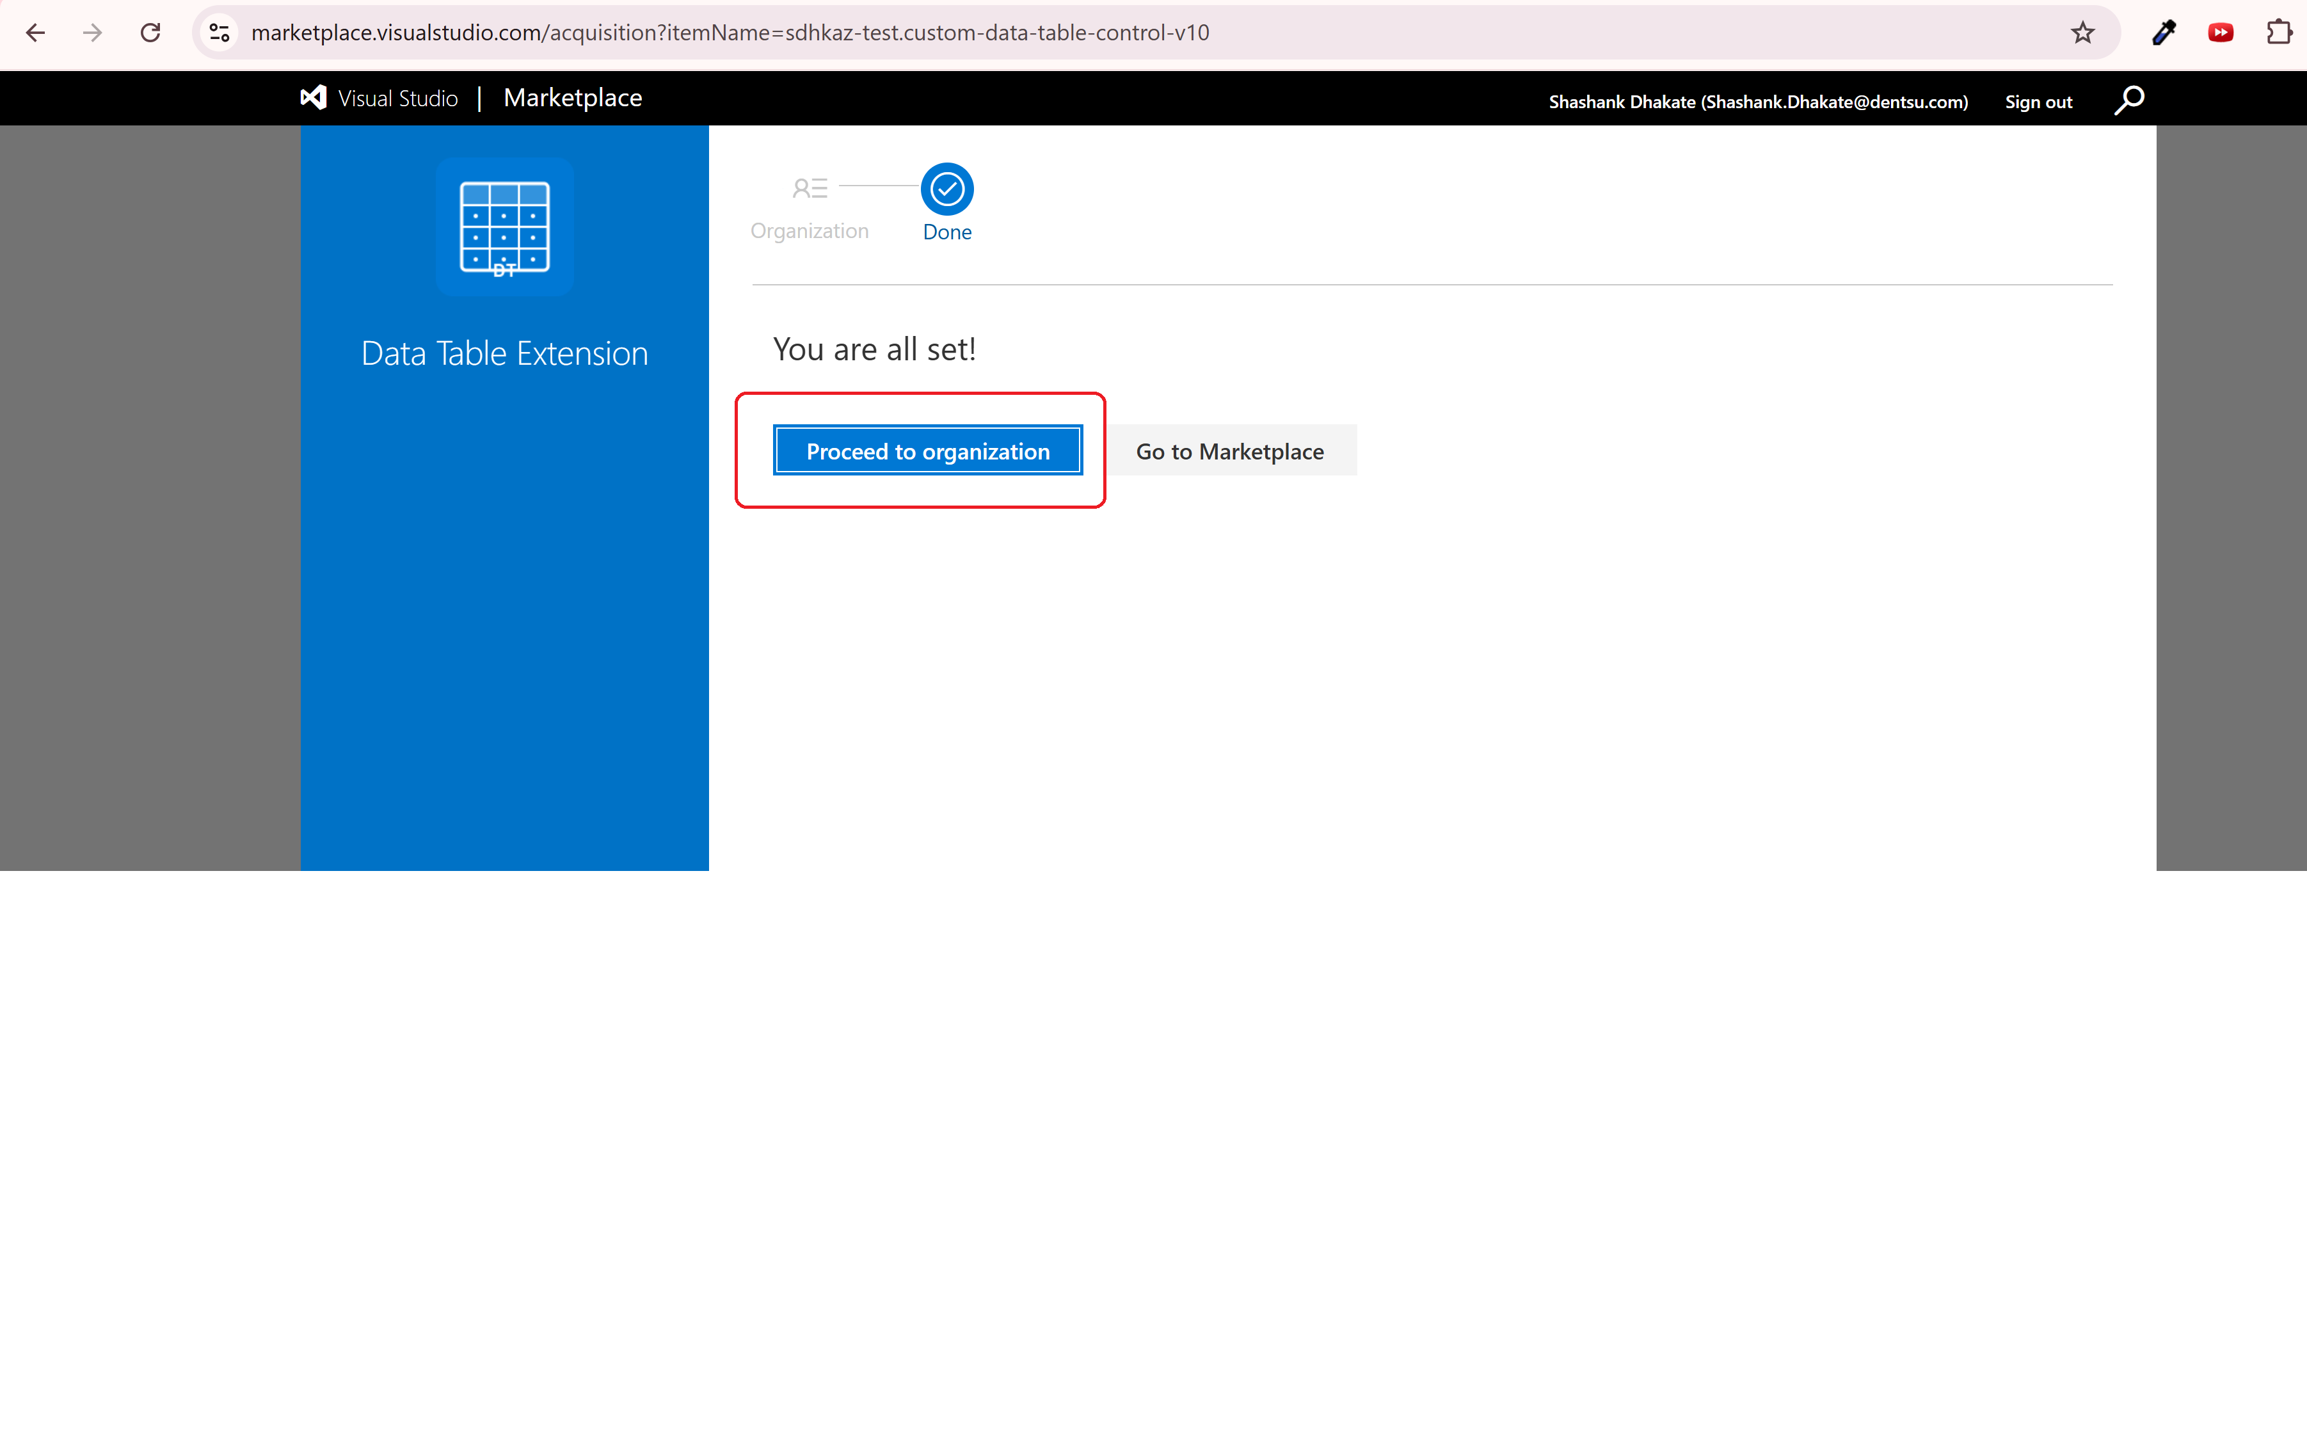Screen dimensions: 2307x1429
Task: Open the Marketplace search magnifier icon
Action: 2128,100
